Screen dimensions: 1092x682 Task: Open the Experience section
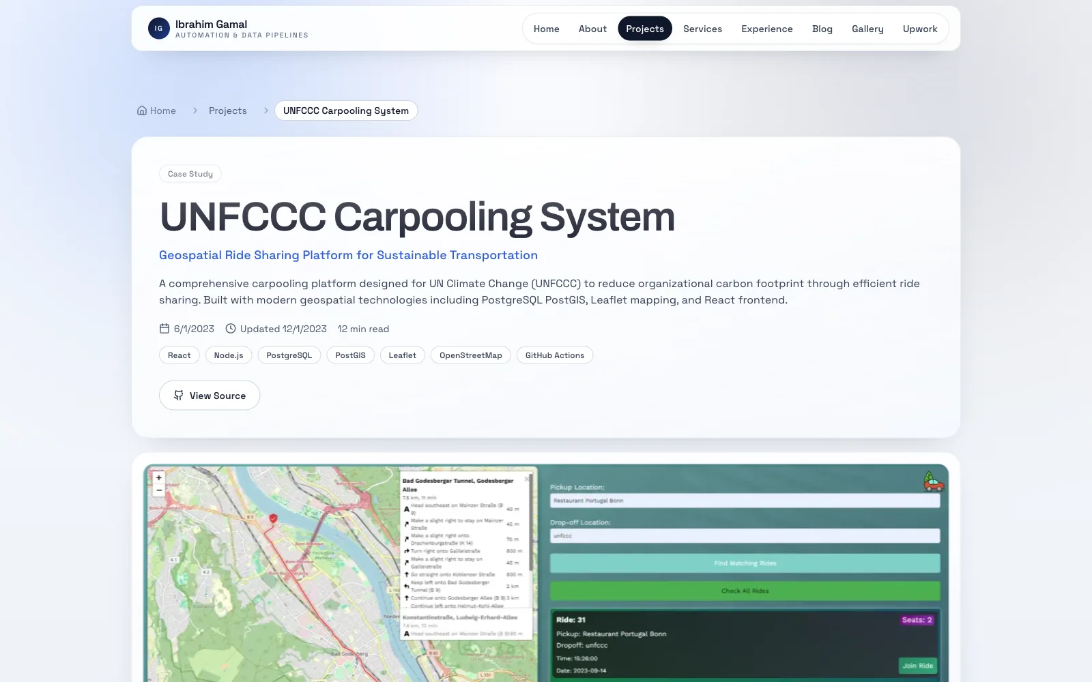click(766, 29)
